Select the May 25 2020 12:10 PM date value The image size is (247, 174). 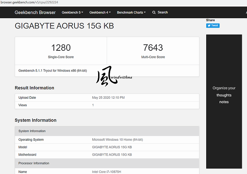[x=108, y=98]
